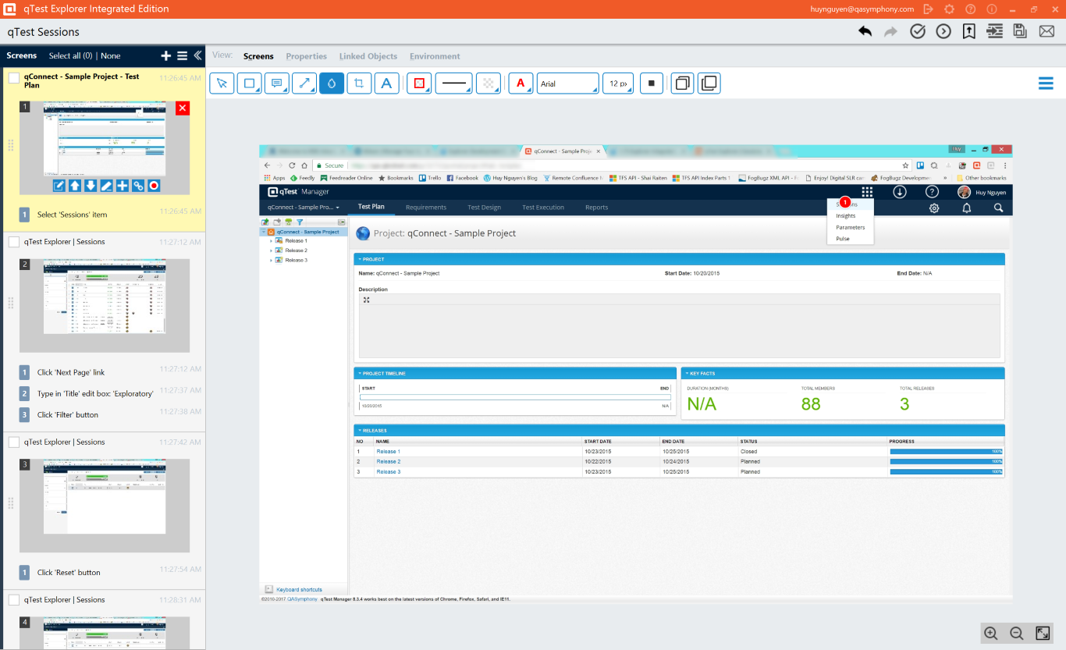Fit the screenshot to the window

click(x=1043, y=633)
